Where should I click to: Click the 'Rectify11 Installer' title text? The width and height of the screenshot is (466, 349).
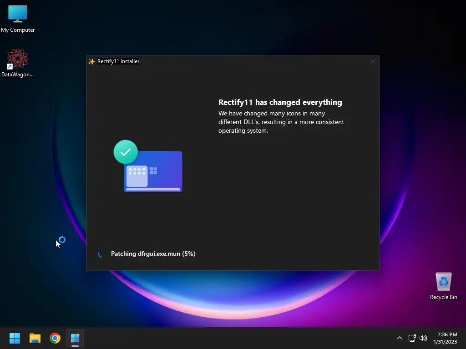click(118, 61)
